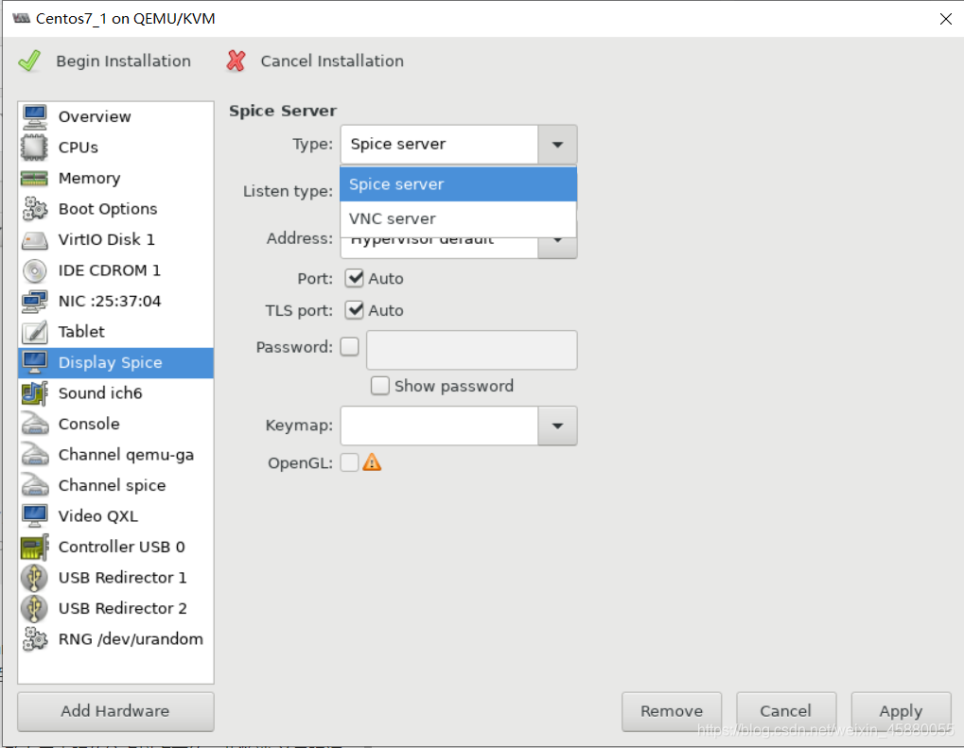964x748 pixels.
Task: Enable the OpenGL checkbox
Action: click(x=350, y=462)
